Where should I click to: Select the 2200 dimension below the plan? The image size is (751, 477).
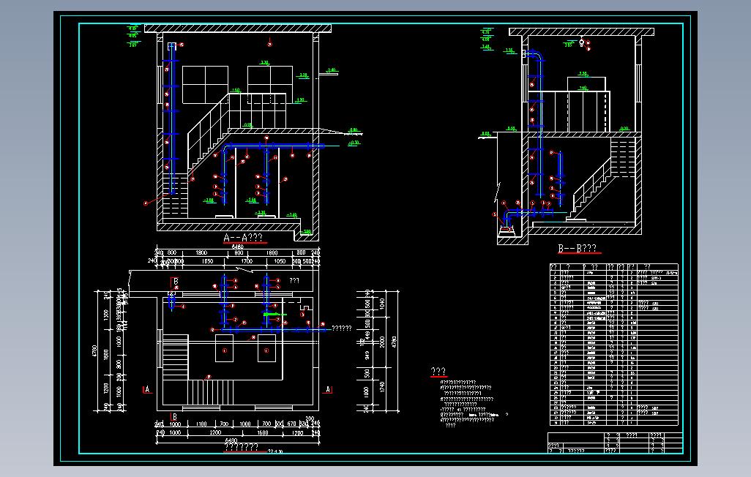215,432
